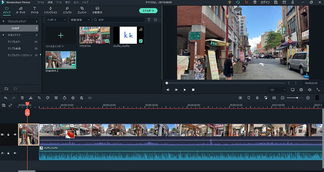Click the record voiceover microphone icon
The height and width of the screenshot is (172, 324).
click(x=257, y=98)
